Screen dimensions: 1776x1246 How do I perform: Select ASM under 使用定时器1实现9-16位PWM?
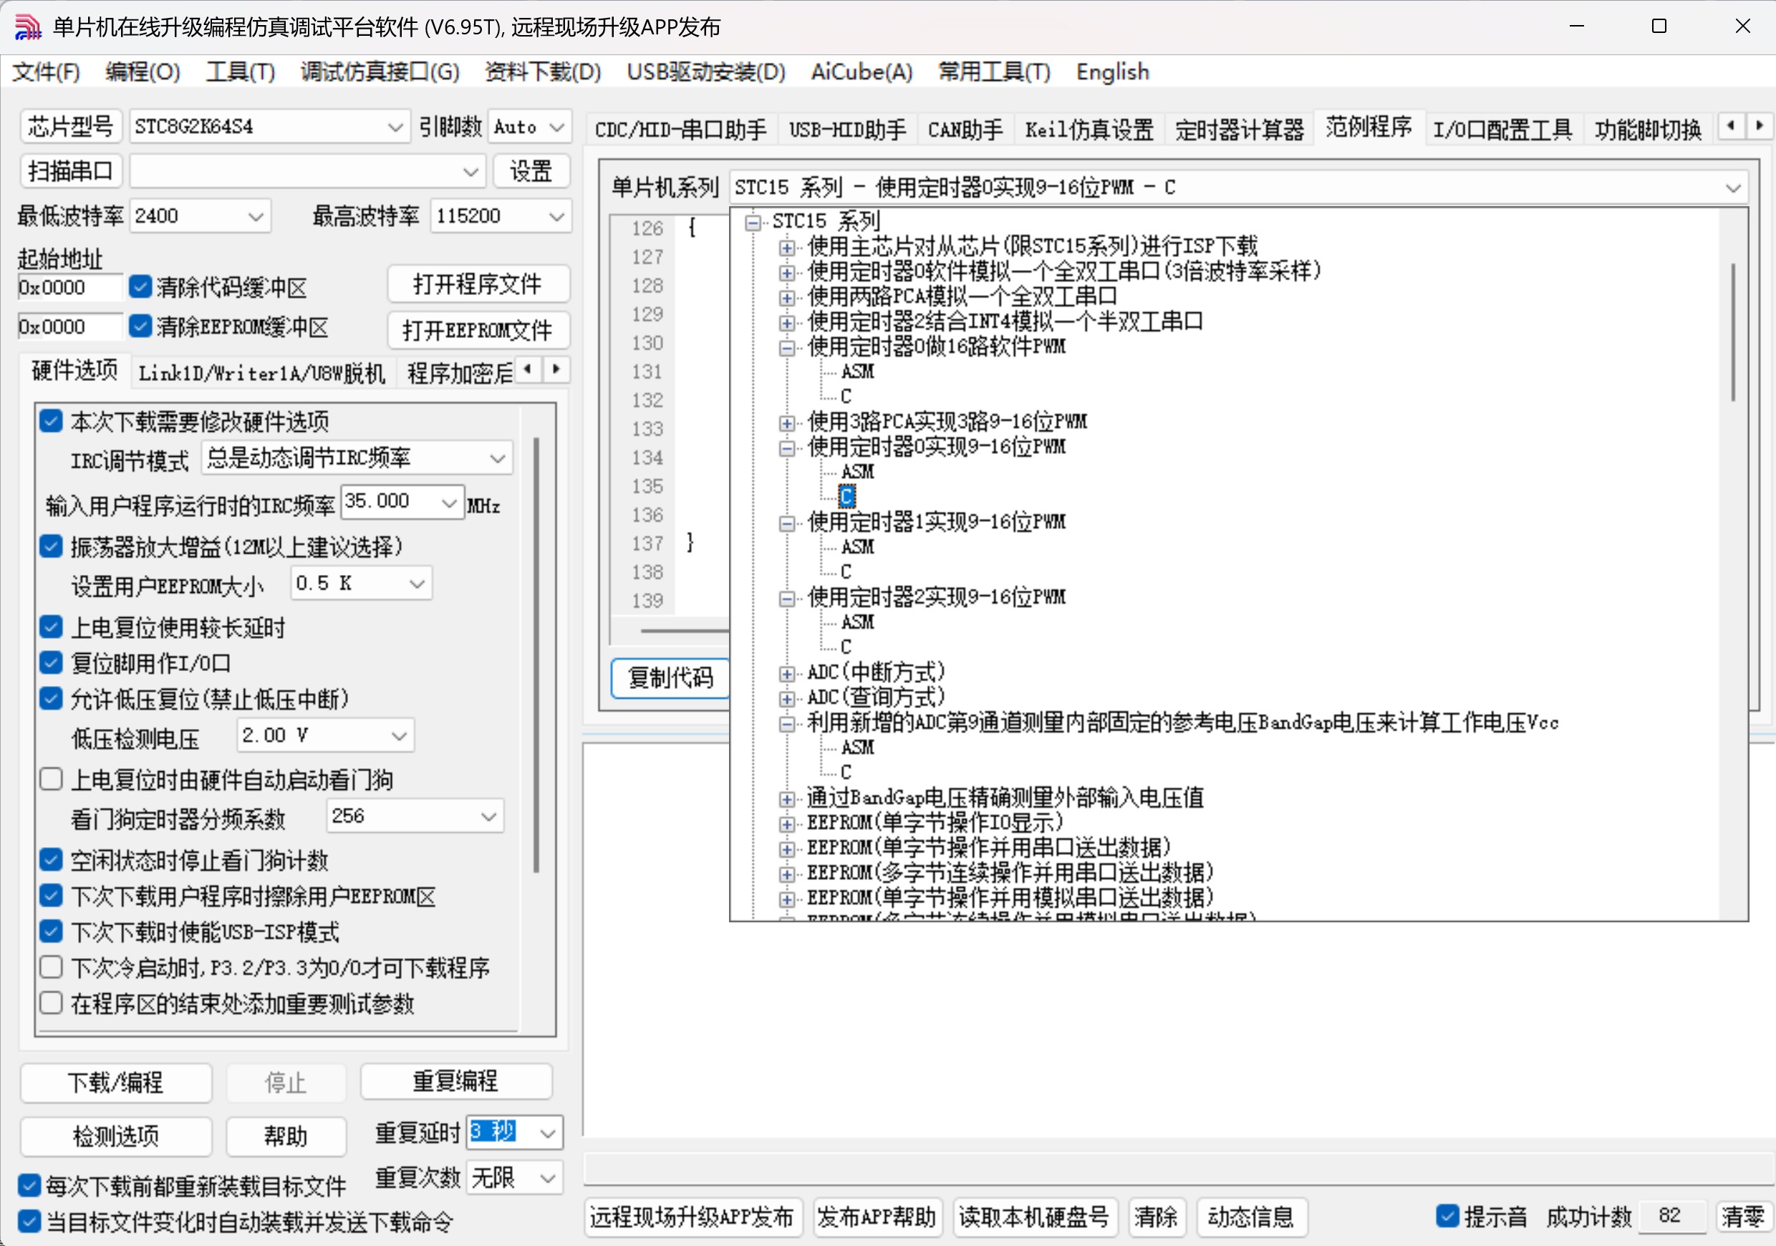[x=857, y=548]
